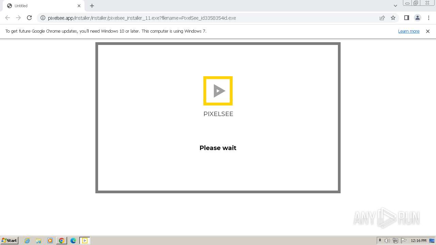
Task: Open network connection tray icon
Action: [x=395, y=241]
